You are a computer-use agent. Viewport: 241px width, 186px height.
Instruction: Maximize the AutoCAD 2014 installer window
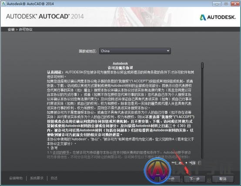(x=226, y=3)
